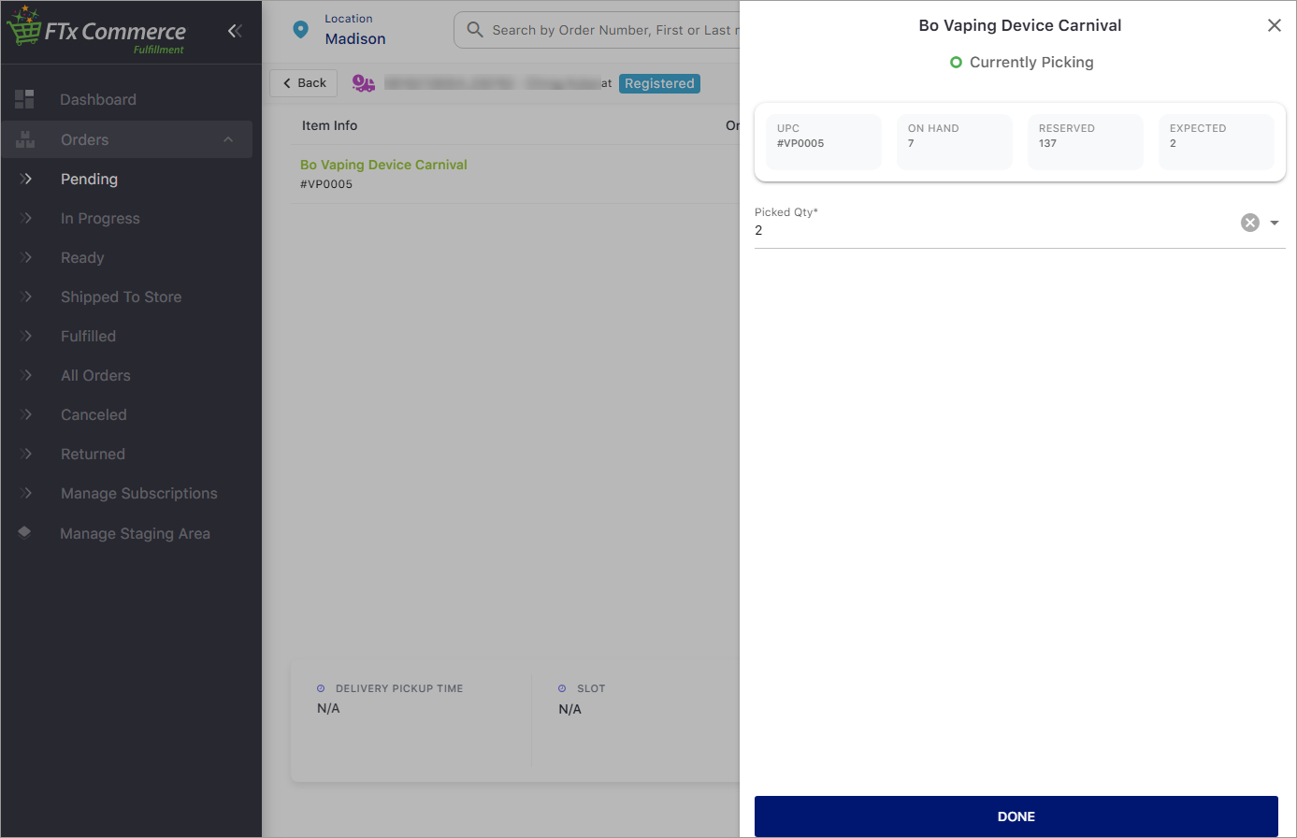The height and width of the screenshot is (838, 1297).
Task: Click the Dashboard grid icon
Action: (25, 99)
